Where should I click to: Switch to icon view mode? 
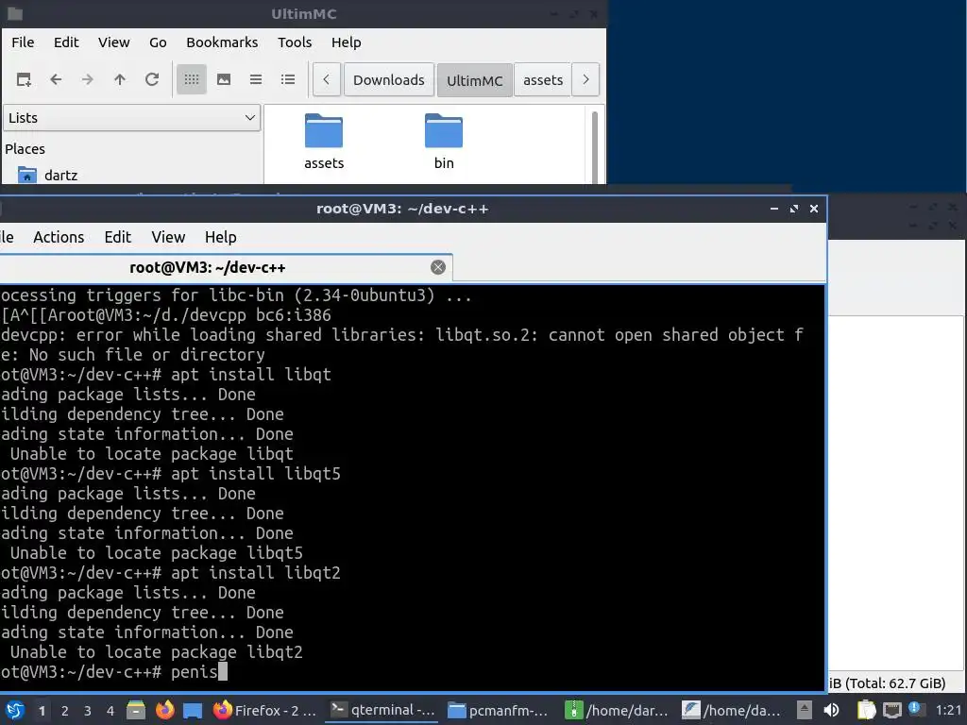point(192,79)
